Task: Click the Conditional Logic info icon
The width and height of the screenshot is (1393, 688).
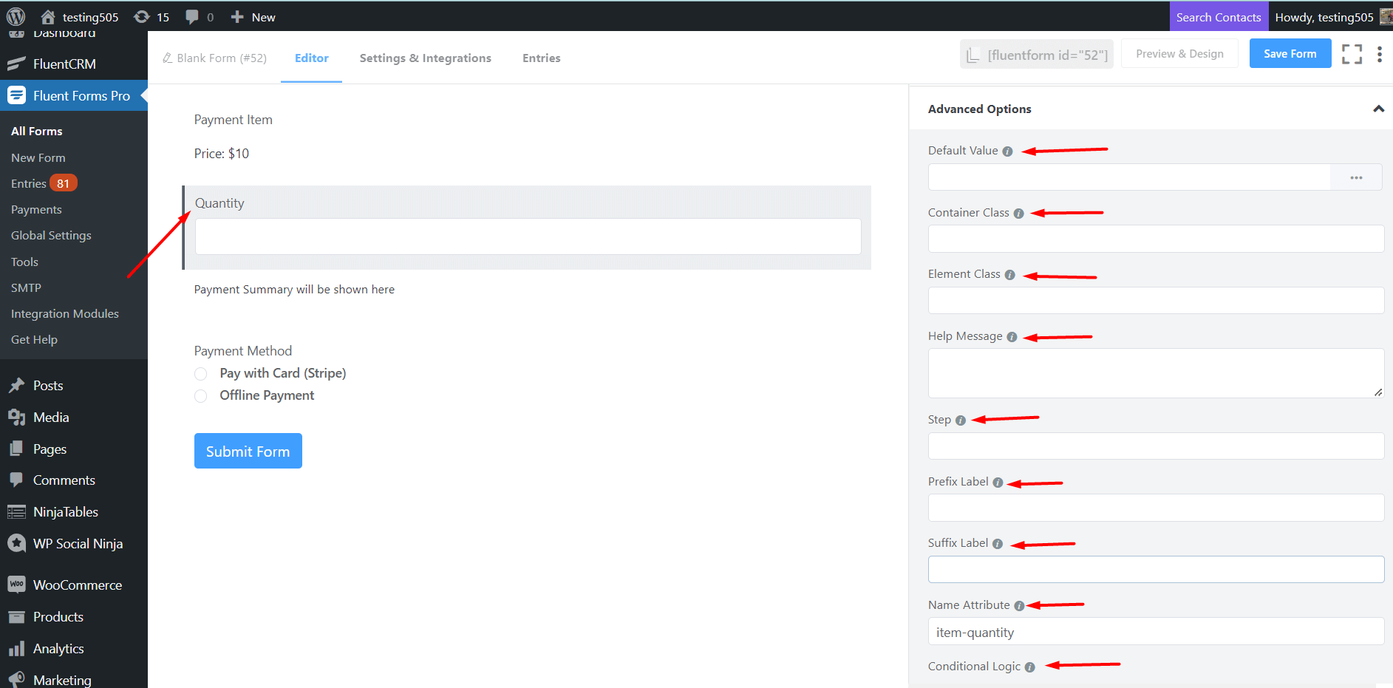Action: click(x=1029, y=667)
